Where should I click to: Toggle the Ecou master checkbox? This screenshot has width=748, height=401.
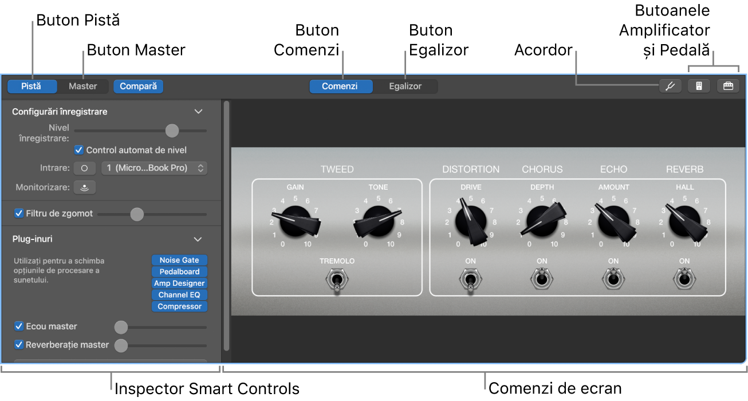pyautogui.click(x=19, y=327)
